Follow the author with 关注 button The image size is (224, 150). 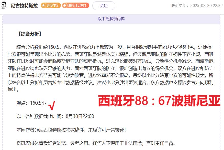104,6
